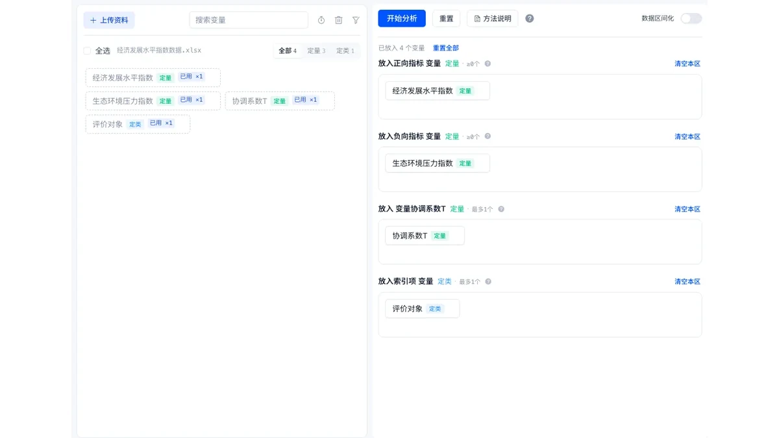This screenshot has width=779, height=438.
Task: Click 生态环境压力指数 chip in 负向指标 box
Action: click(438, 164)
